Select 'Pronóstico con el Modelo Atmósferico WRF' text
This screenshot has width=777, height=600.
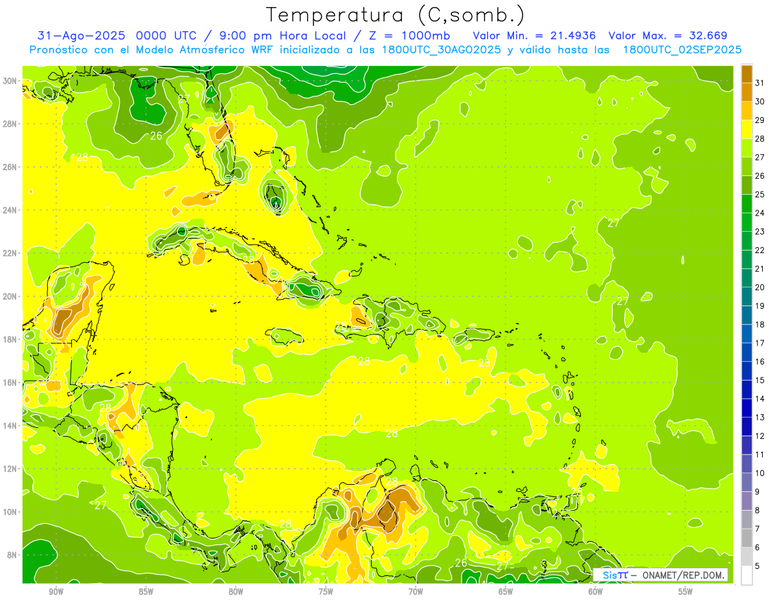[153, 50]
